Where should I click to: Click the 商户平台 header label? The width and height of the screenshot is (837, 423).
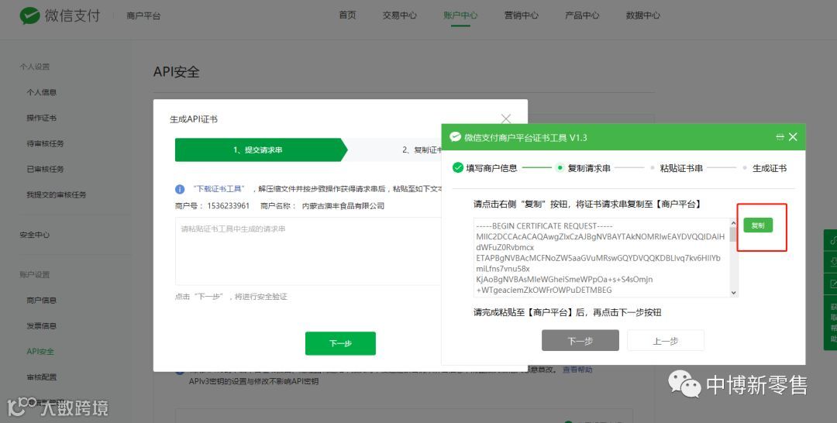(x=143, y=16)
